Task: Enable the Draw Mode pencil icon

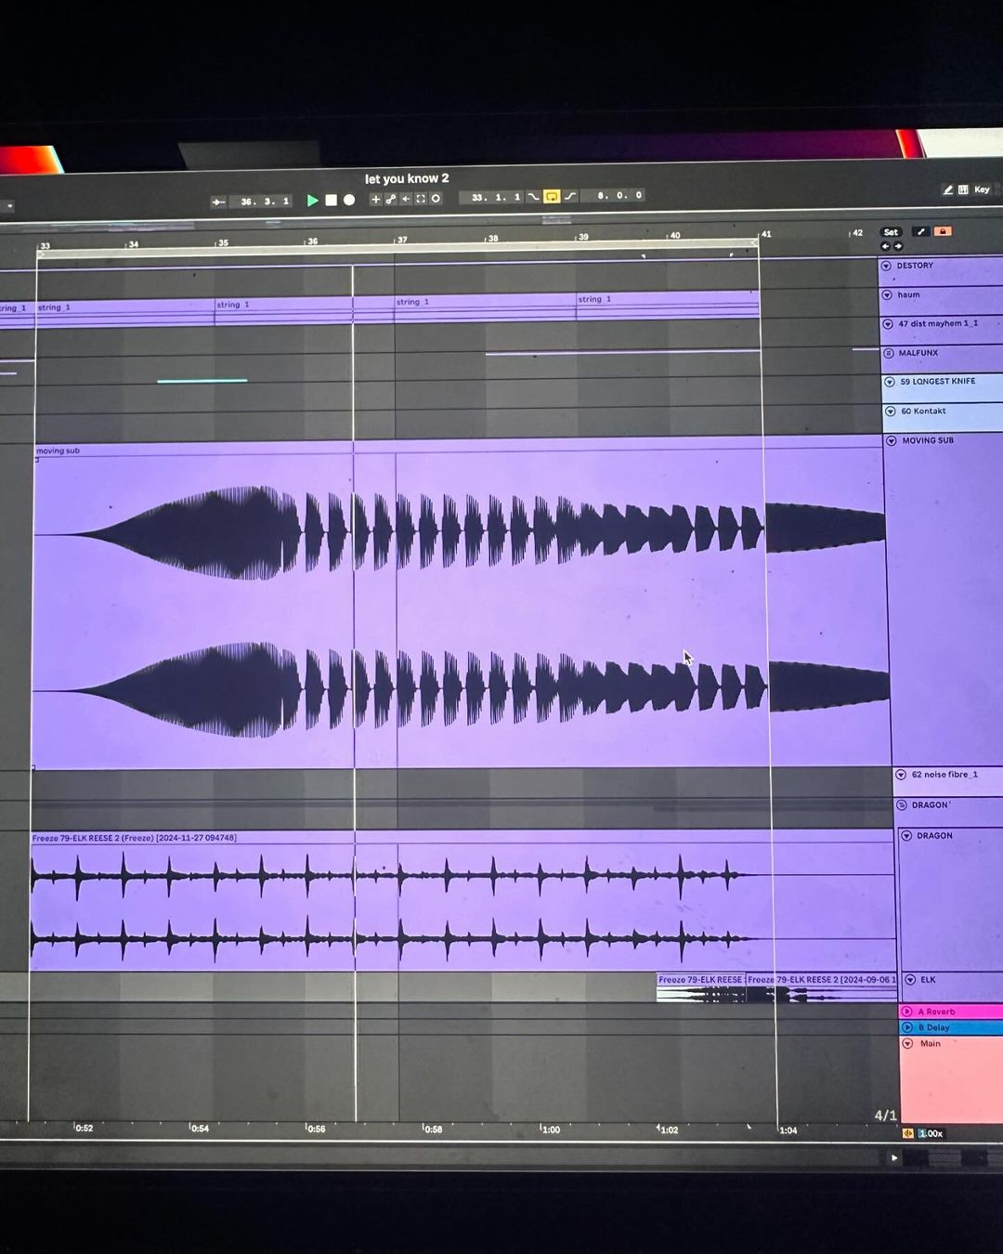Action: coord(947,189)
